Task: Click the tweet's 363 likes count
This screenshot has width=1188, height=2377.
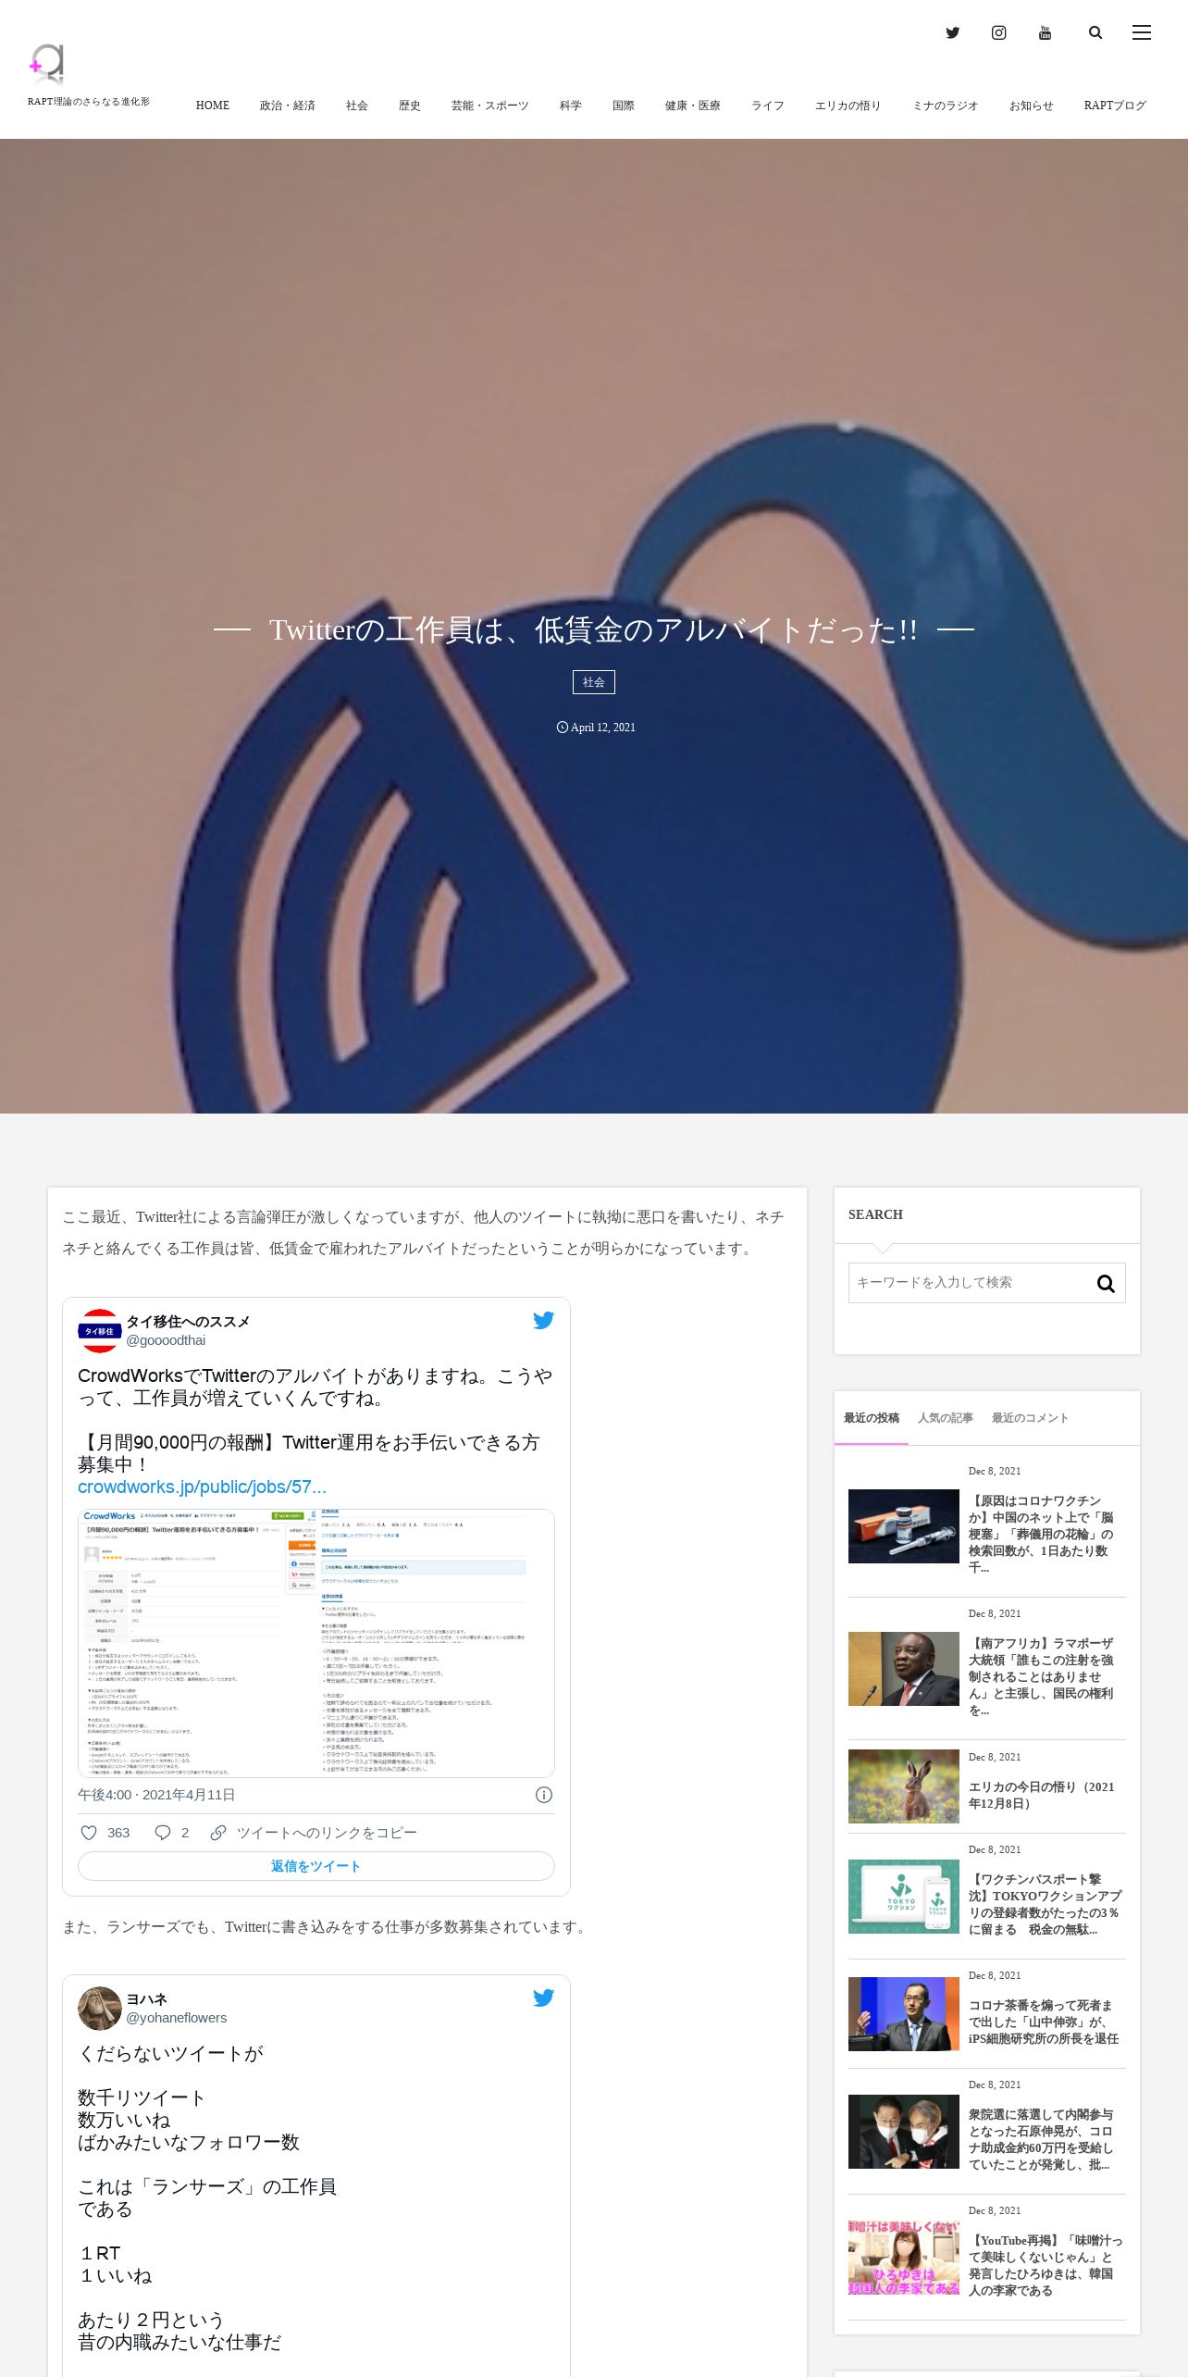Action: [x=118, y=1833]
